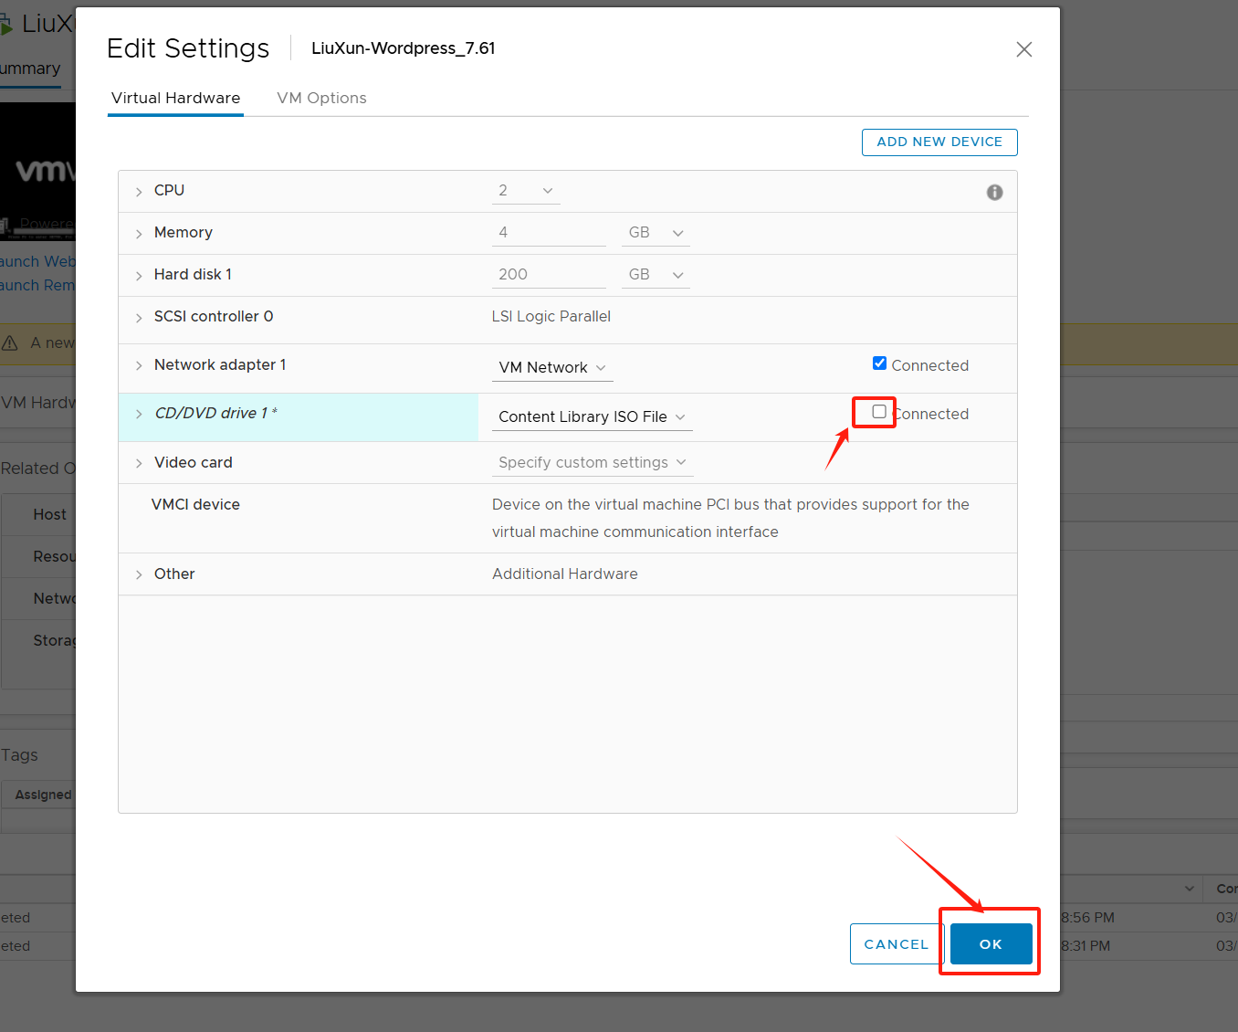
Task: Open Specify custom settings dropdown
Action: click(x=593, y=463)
